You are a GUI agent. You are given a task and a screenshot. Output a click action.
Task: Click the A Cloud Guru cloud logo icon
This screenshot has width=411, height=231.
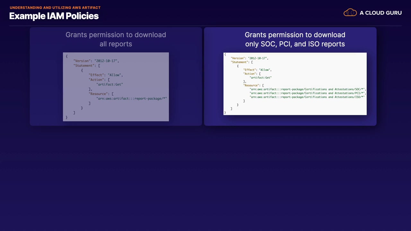(350, 13)
